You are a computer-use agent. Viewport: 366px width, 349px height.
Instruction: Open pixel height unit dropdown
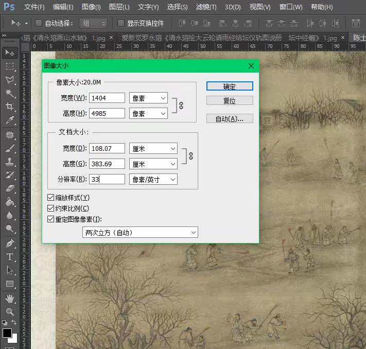coord(148,113)
